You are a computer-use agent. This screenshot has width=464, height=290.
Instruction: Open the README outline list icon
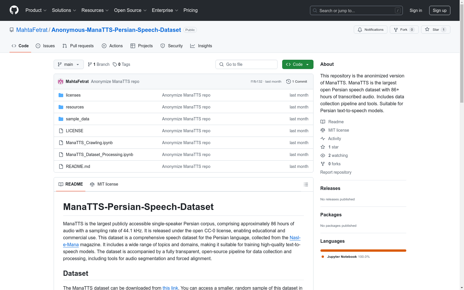tap(306, 184)
